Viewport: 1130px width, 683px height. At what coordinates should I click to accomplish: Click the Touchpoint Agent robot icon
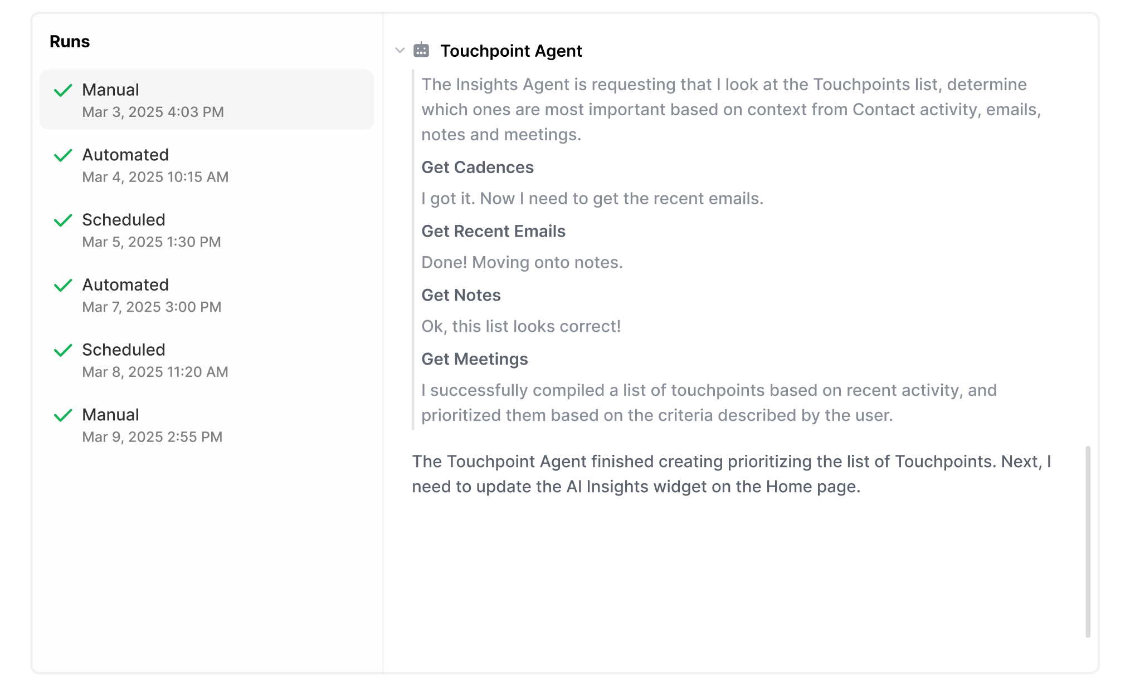421,50
